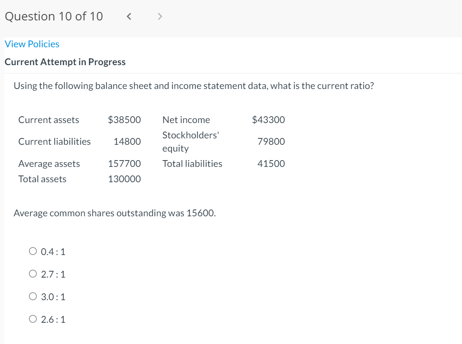This screenshot has width=462, height=344.
Task: Click the previous question chevron
Action: (128, 16)
